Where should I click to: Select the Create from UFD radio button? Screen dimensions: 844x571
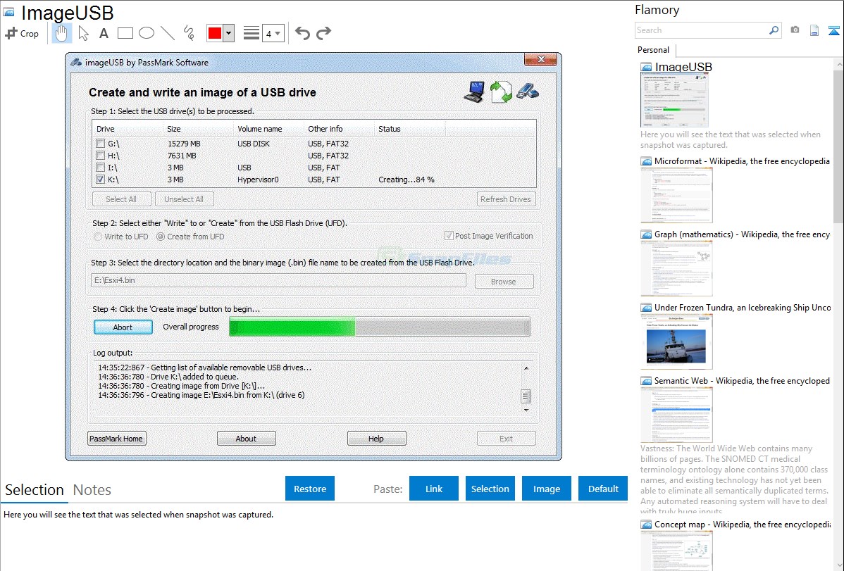click(x=161, y=237)
